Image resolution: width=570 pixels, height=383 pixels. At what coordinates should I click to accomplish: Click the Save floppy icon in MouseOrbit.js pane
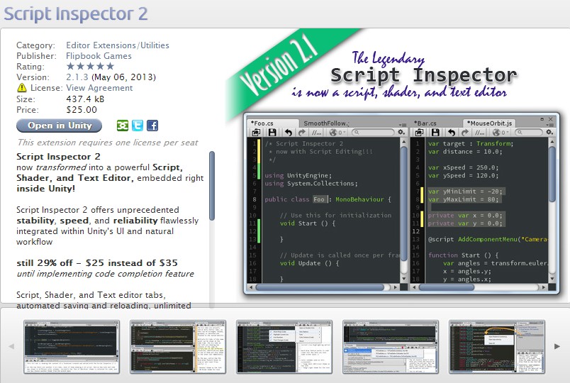435,133
